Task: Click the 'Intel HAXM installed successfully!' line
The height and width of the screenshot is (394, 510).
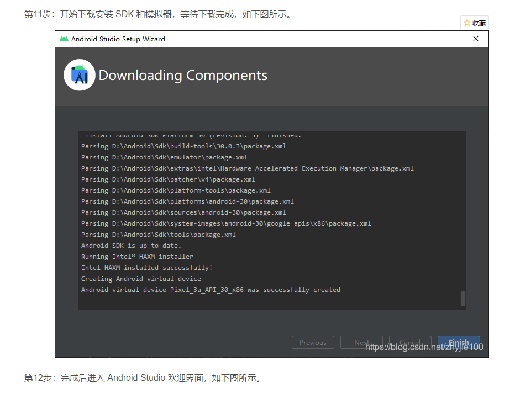Action: point(146,268)
